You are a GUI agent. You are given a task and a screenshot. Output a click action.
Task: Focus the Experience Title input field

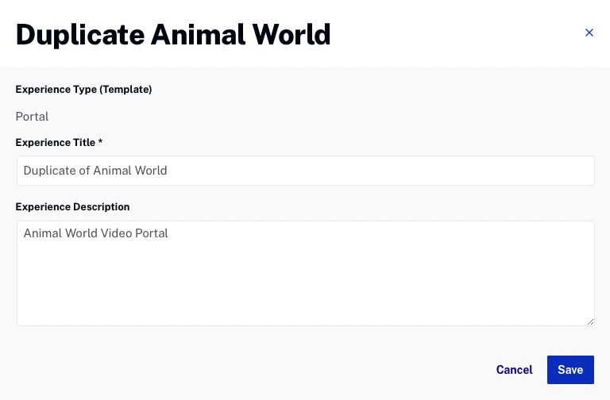[305, 171]
